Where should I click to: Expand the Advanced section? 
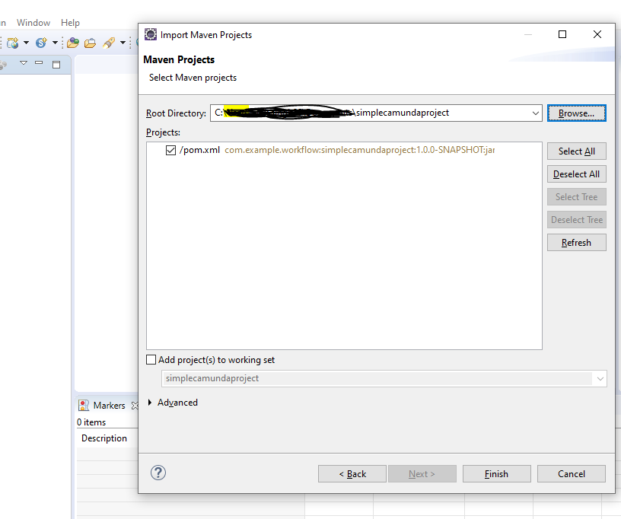click(150, 403)
